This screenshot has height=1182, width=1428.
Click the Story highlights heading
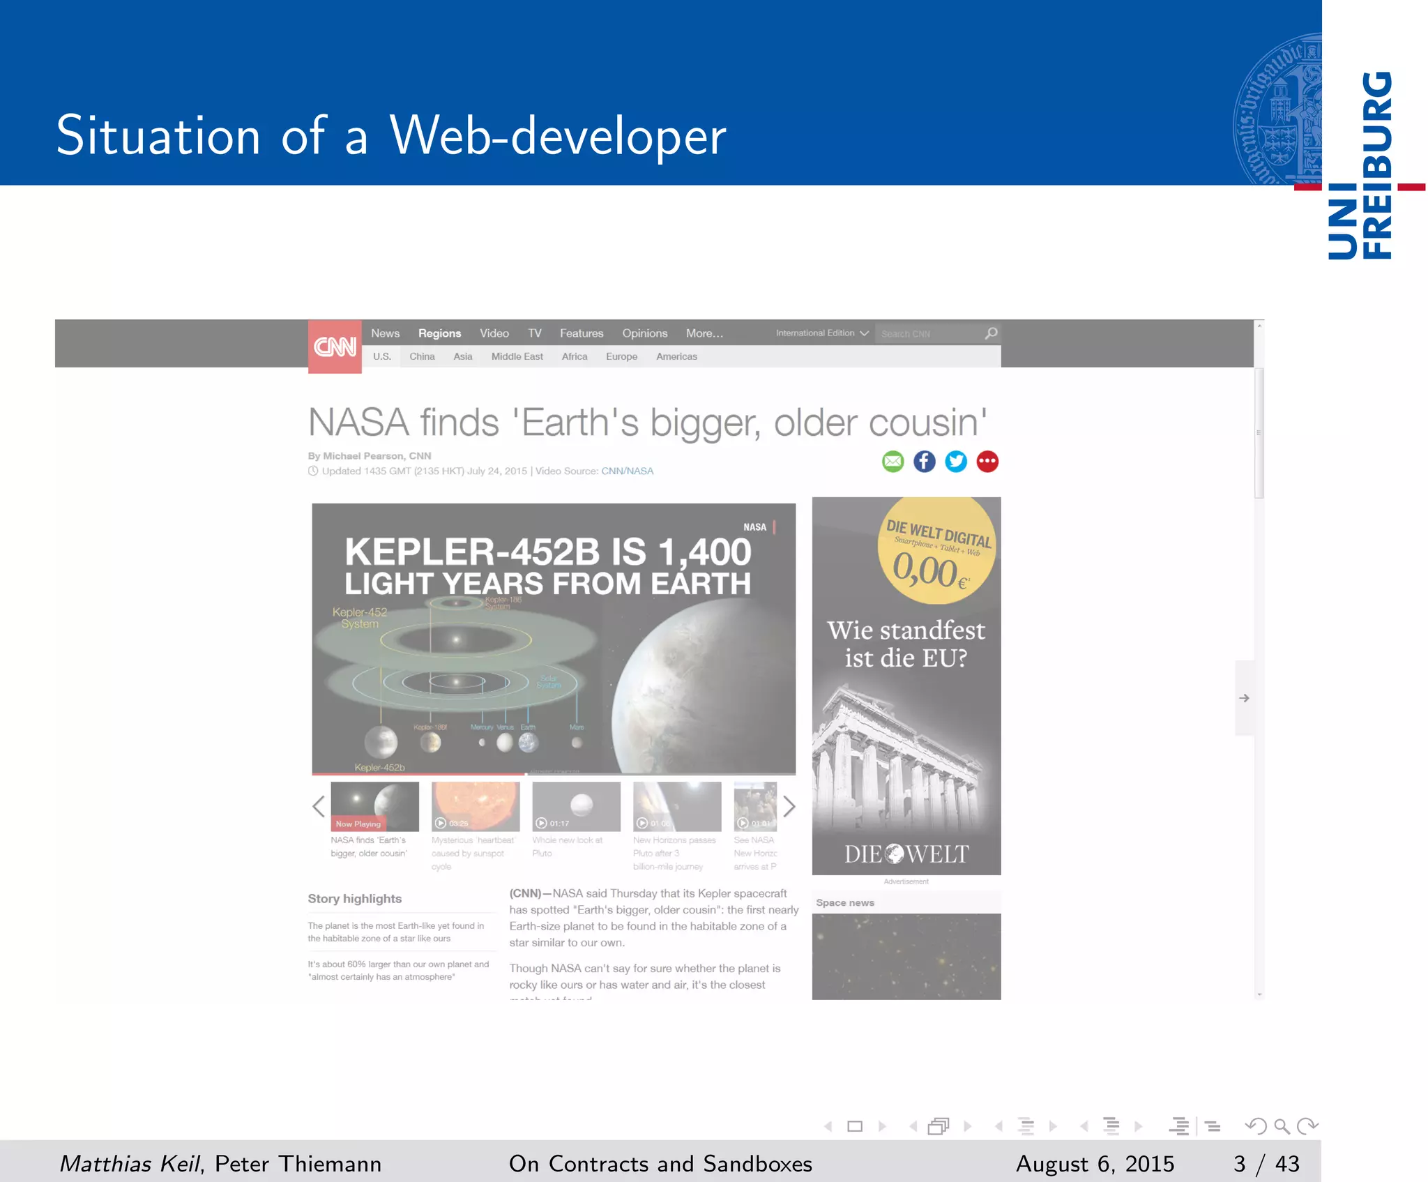pos(355,899)
